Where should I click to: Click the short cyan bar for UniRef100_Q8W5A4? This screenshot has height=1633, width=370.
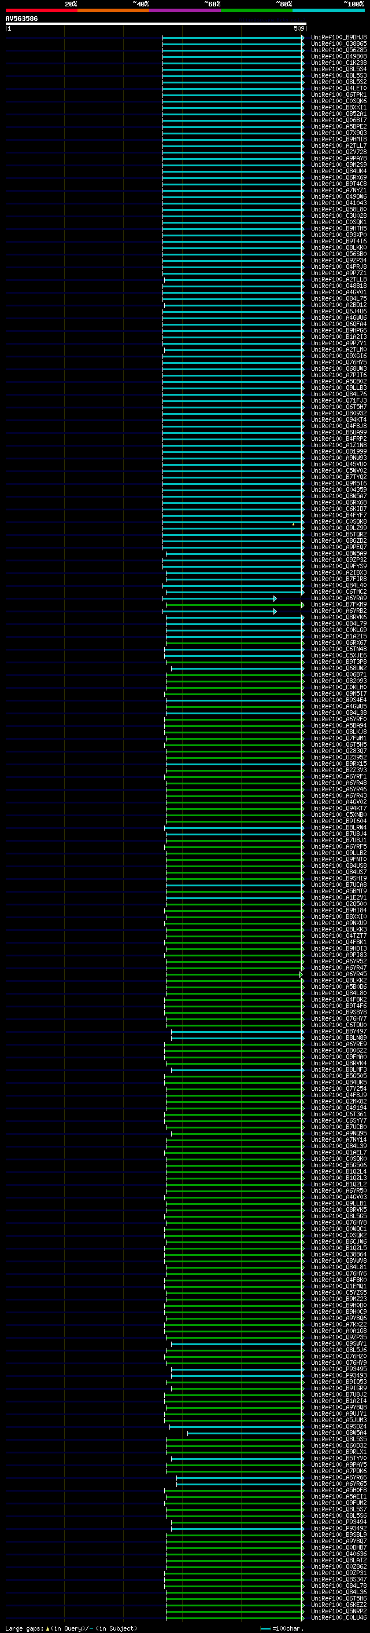coord(245,1433)
